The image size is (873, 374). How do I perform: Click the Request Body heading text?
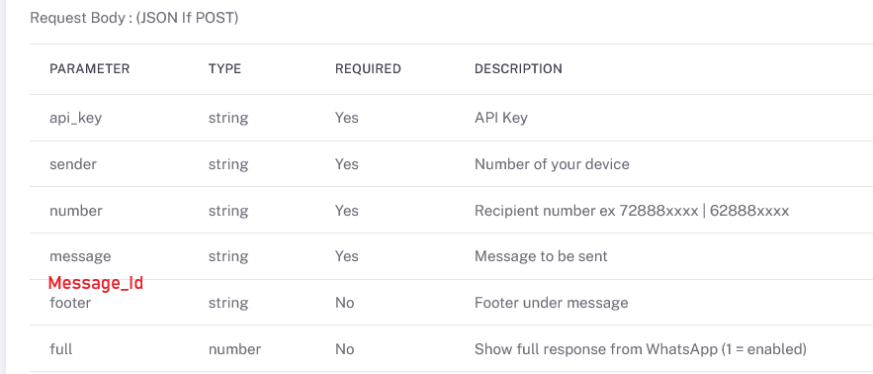coord(134,19)
